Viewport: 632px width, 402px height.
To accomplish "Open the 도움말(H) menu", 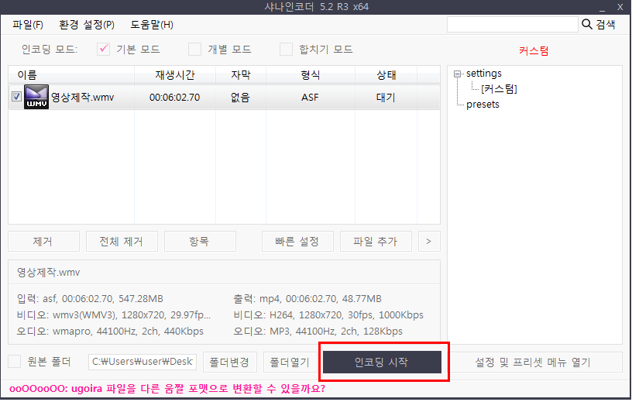I will [x=152, y=25].
